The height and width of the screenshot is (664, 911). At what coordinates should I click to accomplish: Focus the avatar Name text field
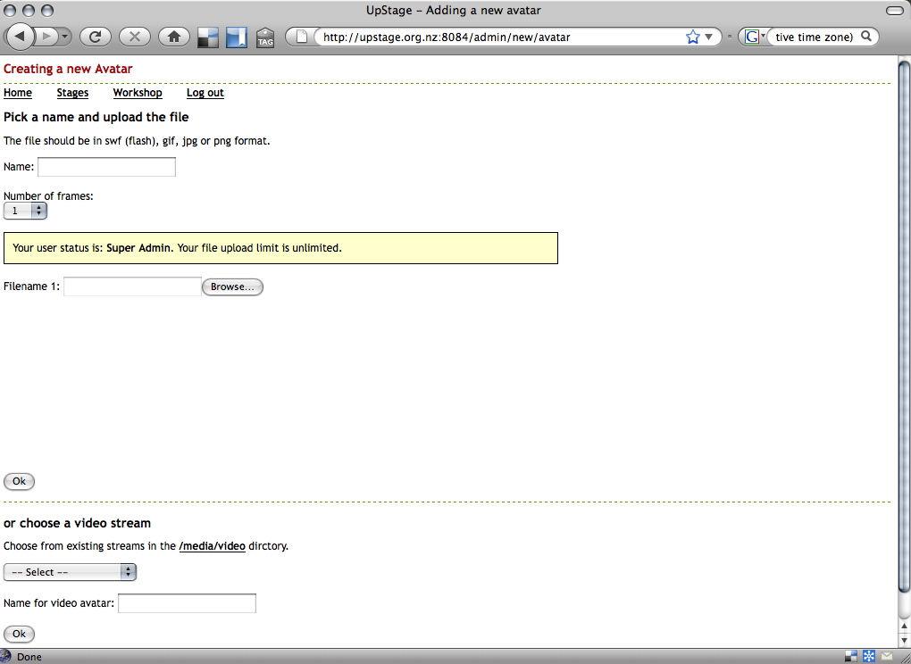[106, 167]
